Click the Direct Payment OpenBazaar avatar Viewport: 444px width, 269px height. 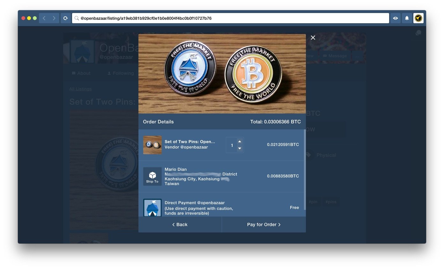(152, 208)
